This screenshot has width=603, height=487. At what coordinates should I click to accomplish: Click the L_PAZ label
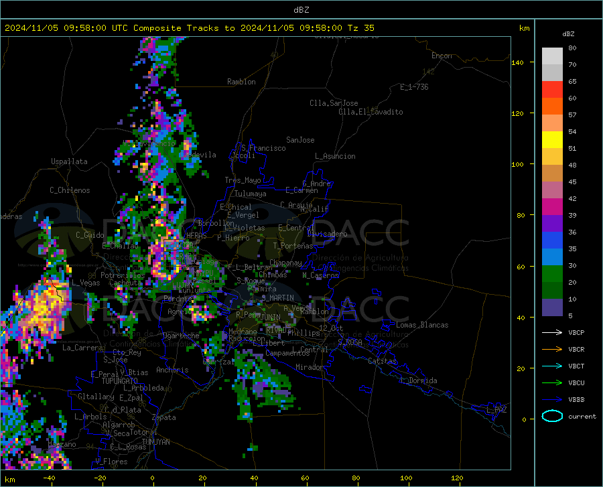496,410
